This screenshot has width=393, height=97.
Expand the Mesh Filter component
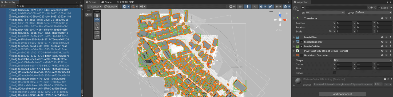tap(294, 37)
